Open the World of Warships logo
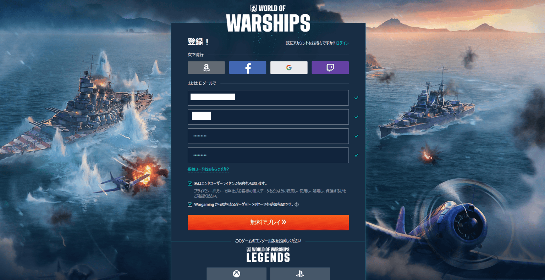 pyautogui.click(x=268, y=18)
